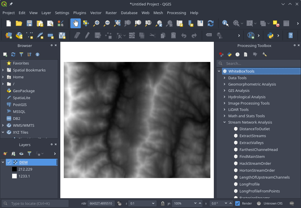This screenshot has height=208, width=301.
Task: Click the Zoom Full extent icon
Action: [x=117, y=23]
